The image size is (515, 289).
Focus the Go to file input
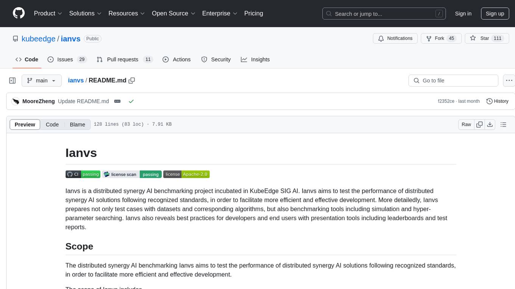point(453,81)
